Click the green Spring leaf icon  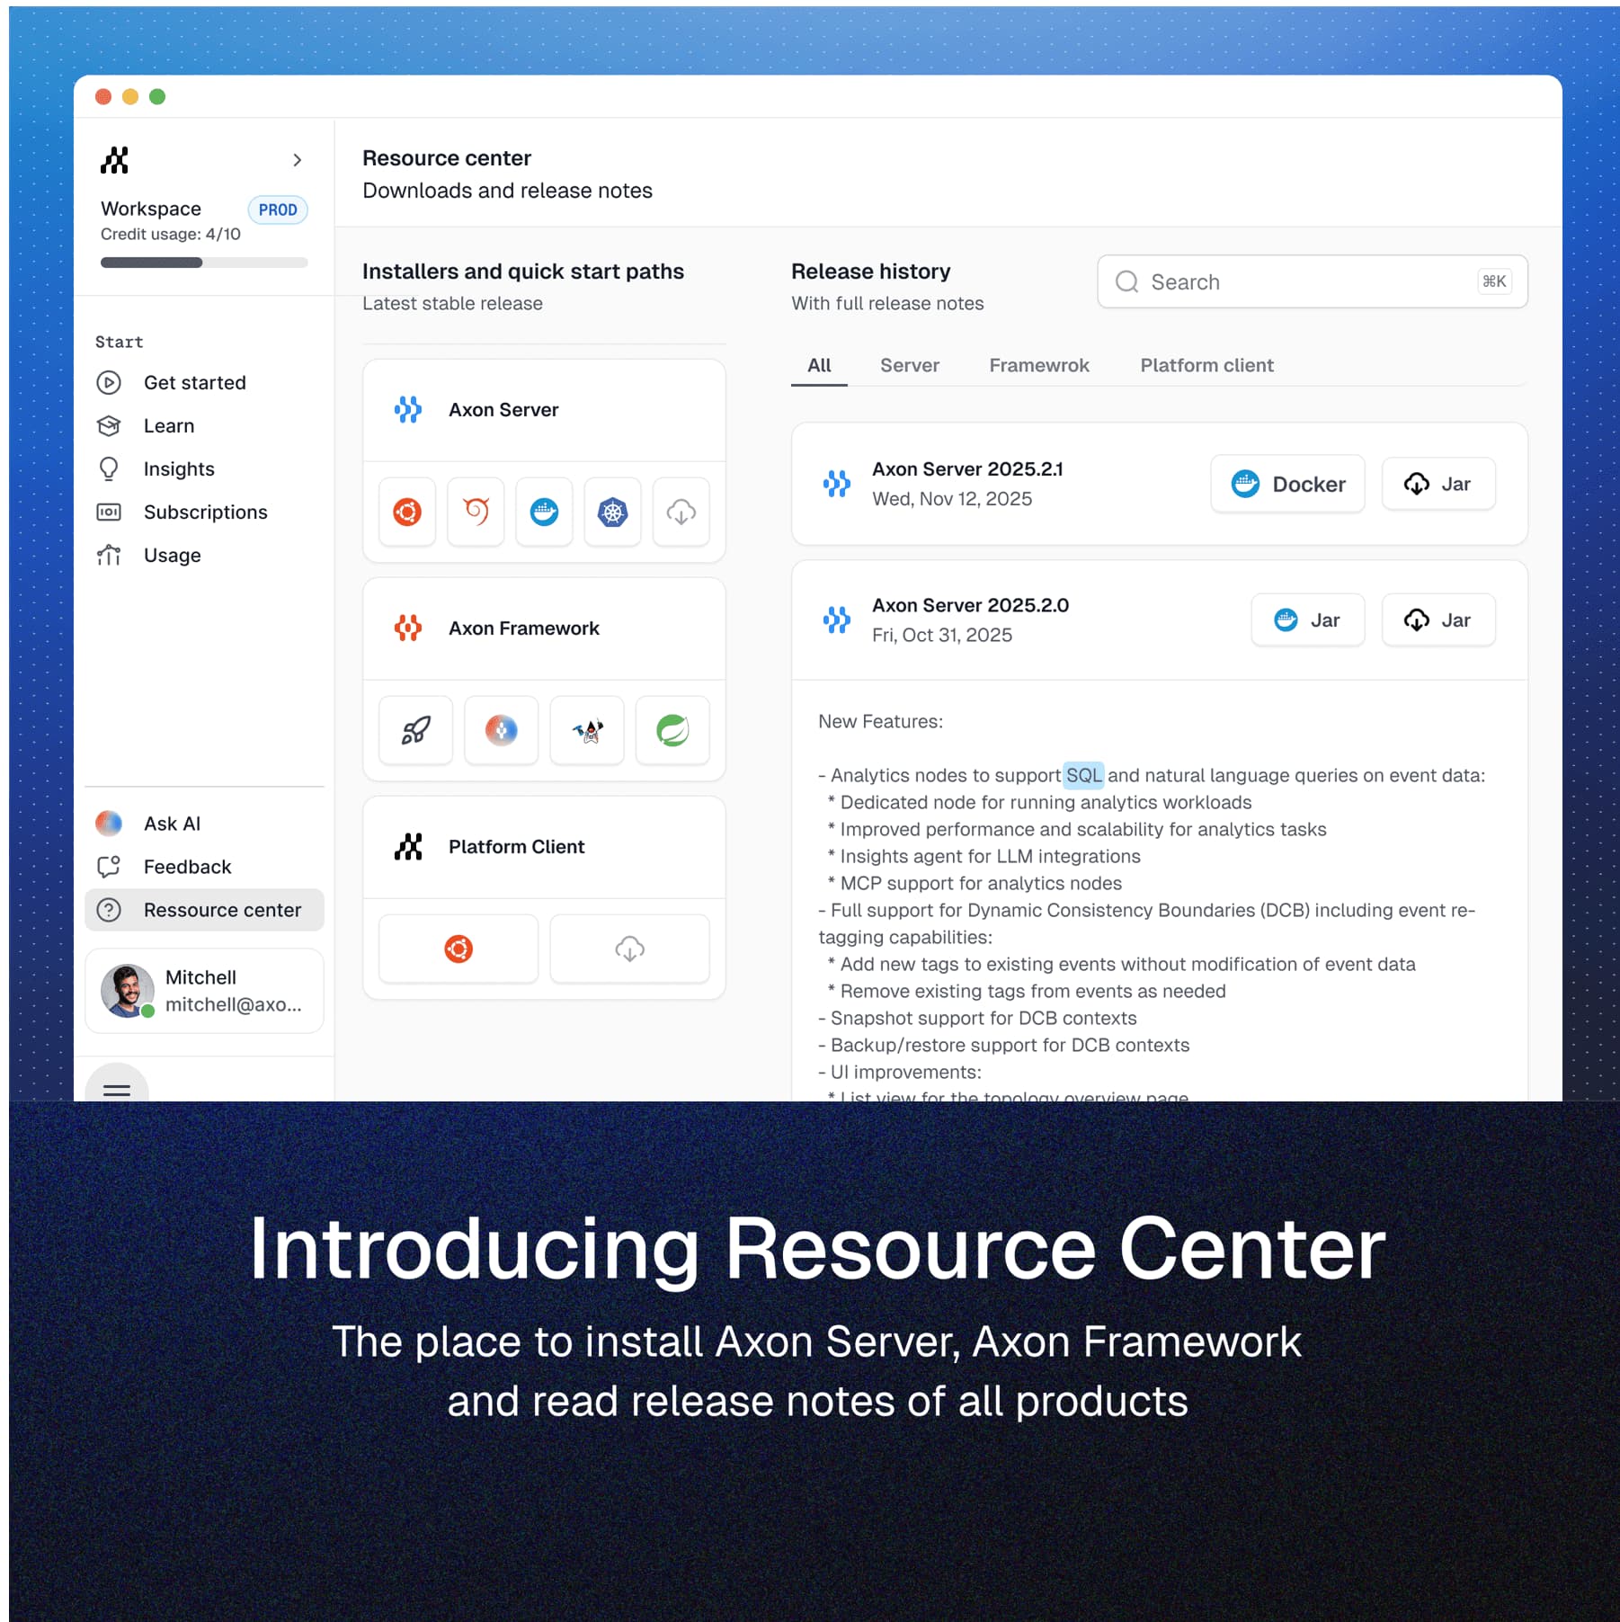[672, 730]
